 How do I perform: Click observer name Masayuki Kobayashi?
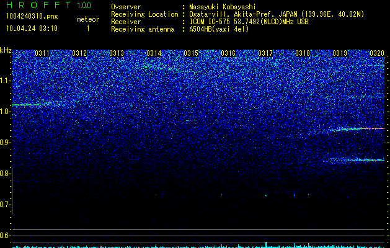223,7
